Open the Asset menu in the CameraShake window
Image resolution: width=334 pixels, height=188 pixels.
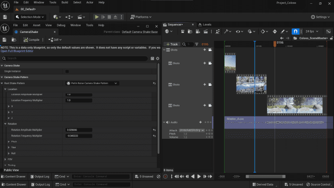[x=37, y=25]
